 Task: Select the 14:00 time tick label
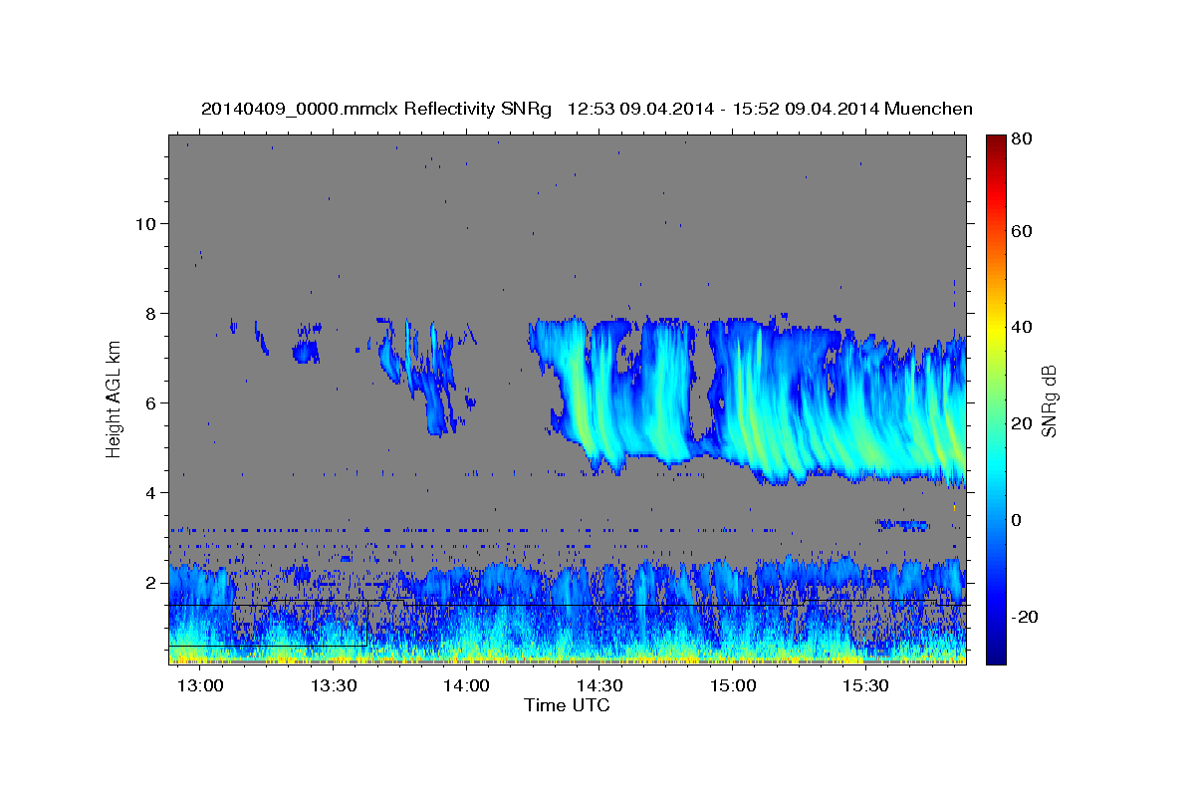(466, 685)
